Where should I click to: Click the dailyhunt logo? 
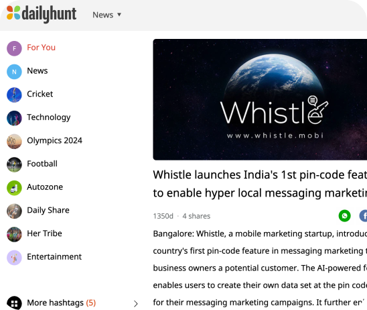click(42, 14)
